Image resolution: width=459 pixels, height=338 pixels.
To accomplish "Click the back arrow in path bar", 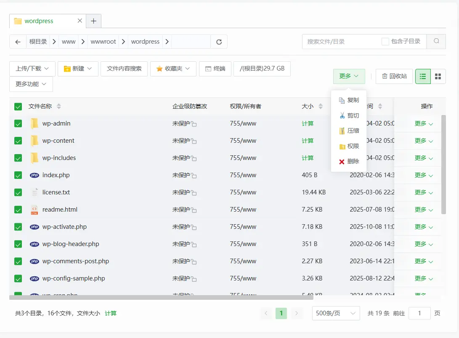I will point(18,42).
